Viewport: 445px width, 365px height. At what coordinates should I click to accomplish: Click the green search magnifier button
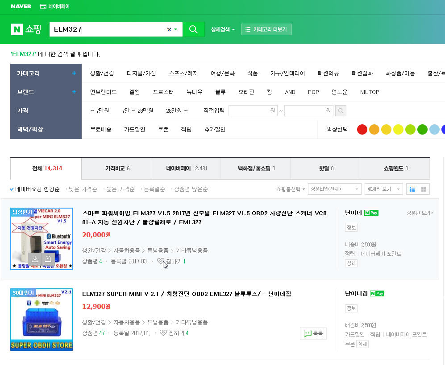[194, 29]
